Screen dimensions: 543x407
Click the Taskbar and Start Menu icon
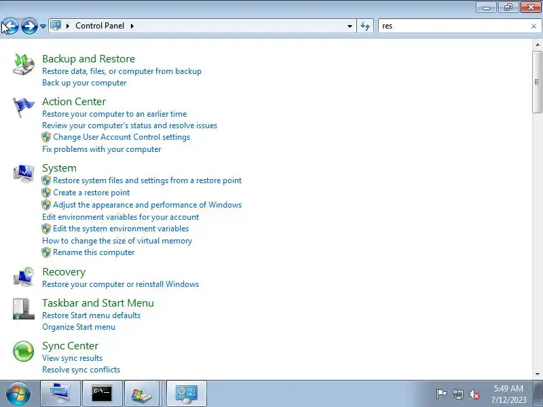pyautogui.click(x=24, y=309)
